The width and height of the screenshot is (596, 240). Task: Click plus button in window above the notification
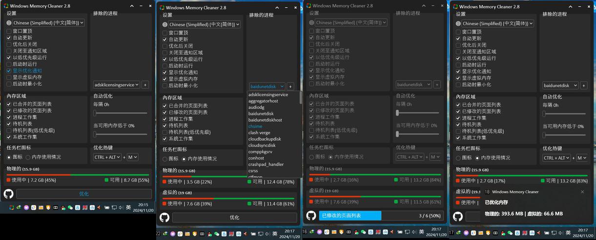coord(583,85)
